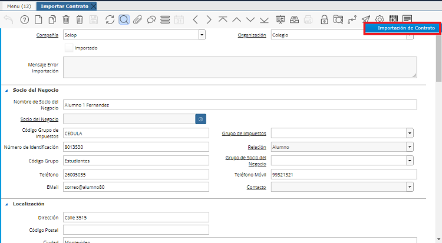The height and width of the screenshot is (243, 442).
Task: Click the Help question mark icon
Action: 24,19
